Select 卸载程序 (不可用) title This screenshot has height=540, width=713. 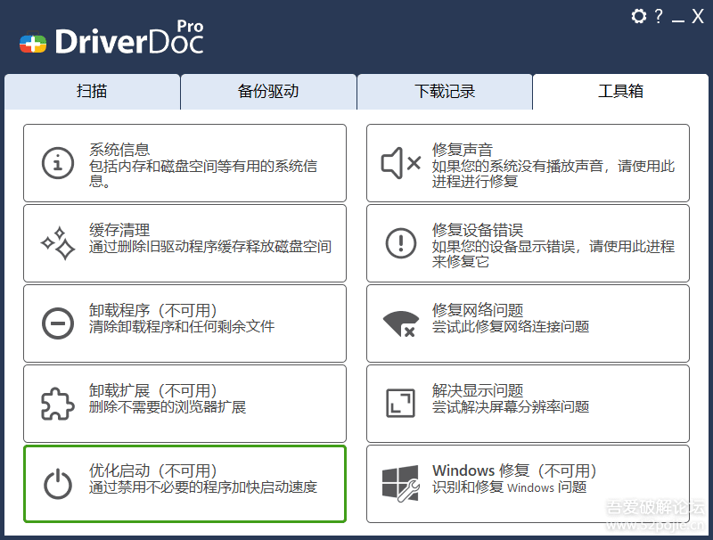(x=152, y=310)
